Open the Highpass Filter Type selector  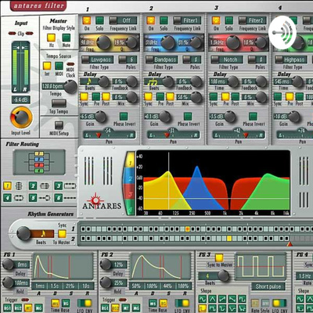pos(291,59)
